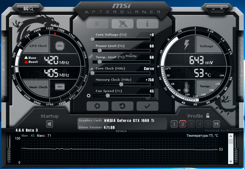This screenshot has height=169, width=245.
Task: Click the monitoring graph scrollbar thumb
Action: [231, 141]
